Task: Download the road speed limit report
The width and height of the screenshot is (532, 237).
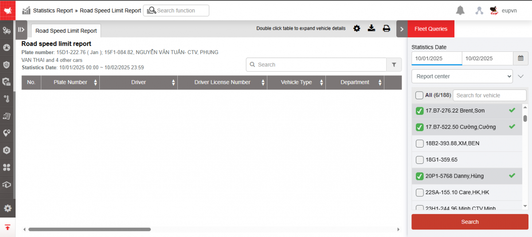Action: pyautogui.click(x=372, y=28)
